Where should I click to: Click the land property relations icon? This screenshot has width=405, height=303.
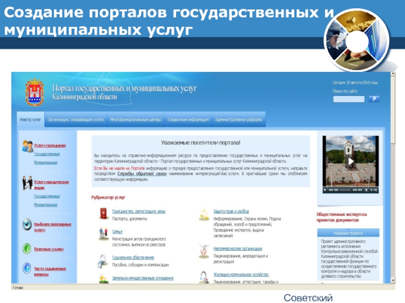103,279
